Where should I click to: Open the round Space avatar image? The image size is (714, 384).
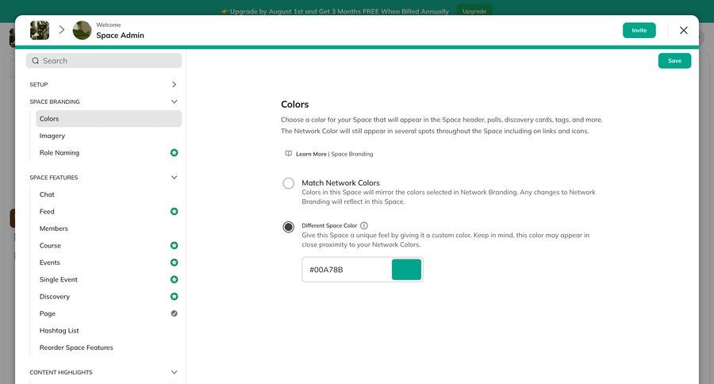point(82,30)
